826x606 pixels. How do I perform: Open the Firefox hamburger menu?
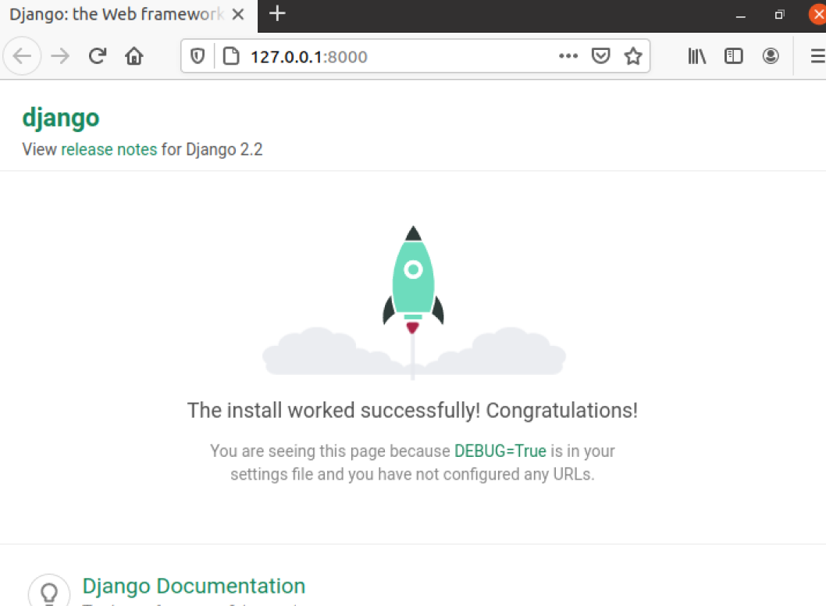(817, 56)
